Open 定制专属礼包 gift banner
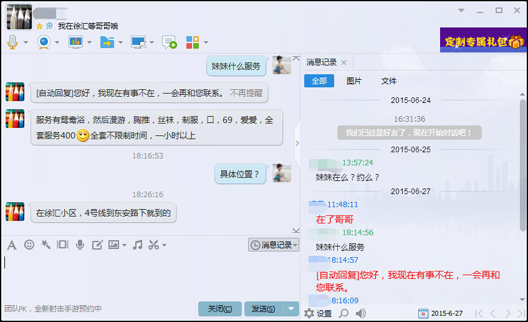The image size is (528, 322). pyautogui.click(x=484, y=40)
